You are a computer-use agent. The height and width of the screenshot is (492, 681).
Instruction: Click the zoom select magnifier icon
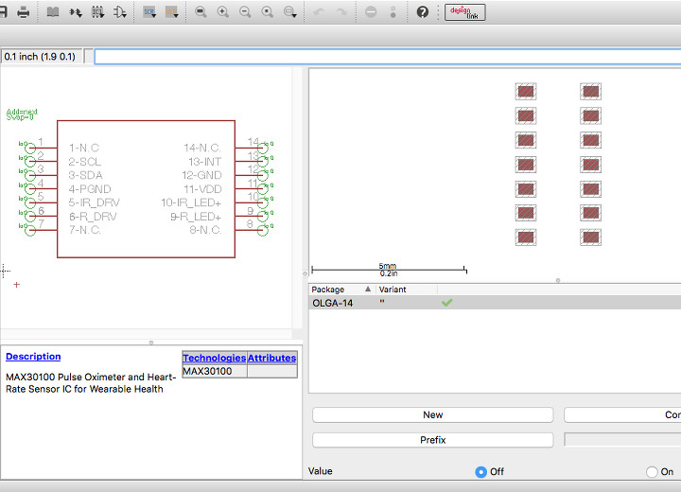[x=289, y=12]
